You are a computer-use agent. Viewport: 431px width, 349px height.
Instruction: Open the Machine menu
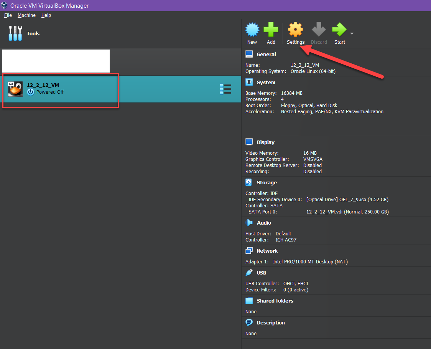(26, 15)
